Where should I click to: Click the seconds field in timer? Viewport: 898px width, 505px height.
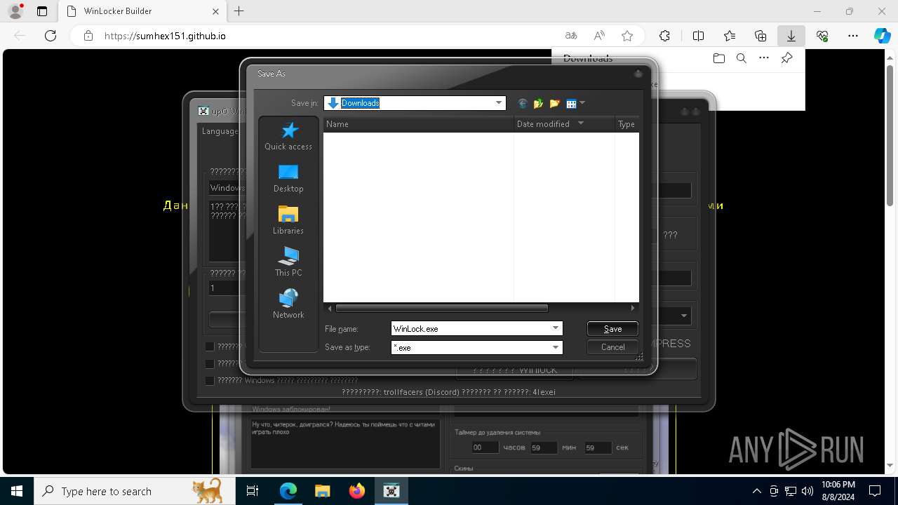598,447
